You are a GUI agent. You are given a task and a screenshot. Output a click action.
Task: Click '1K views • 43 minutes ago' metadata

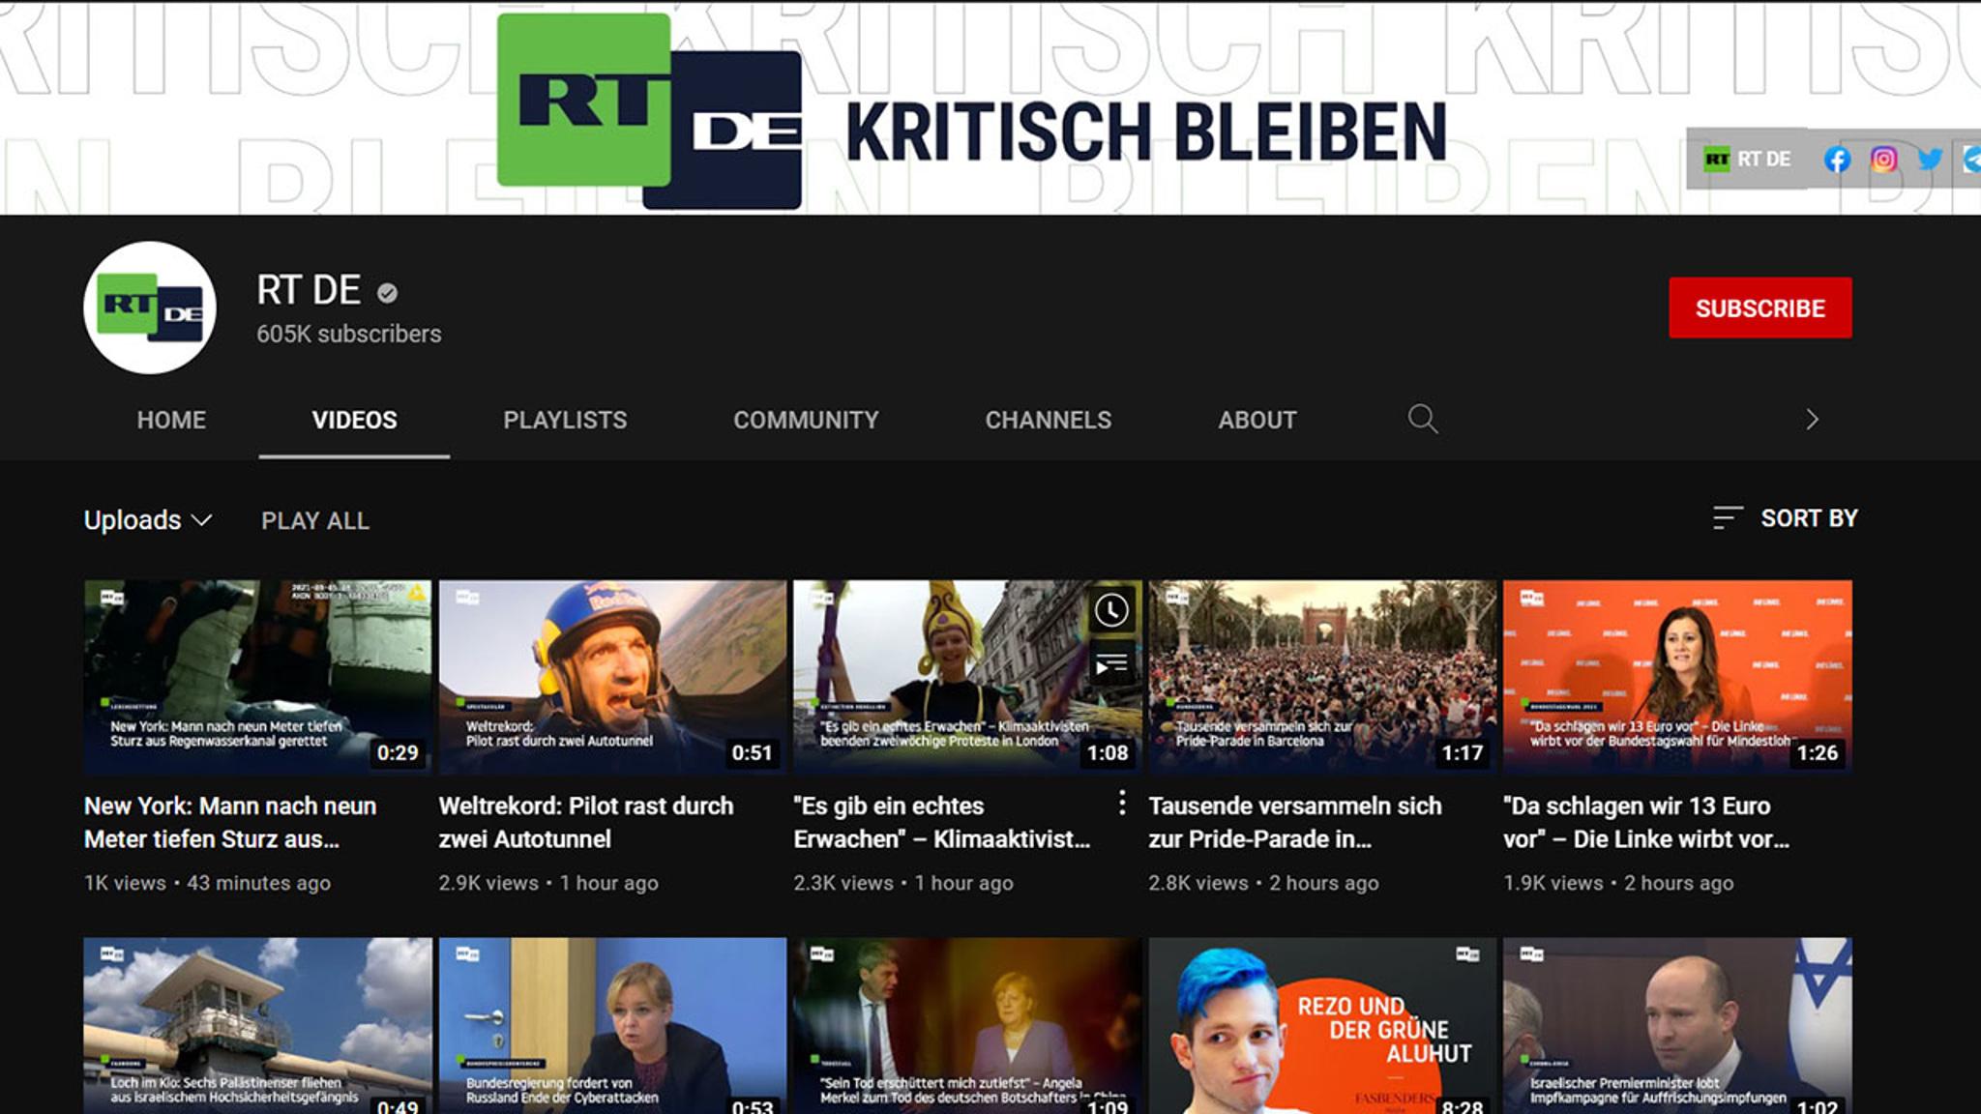207,883
